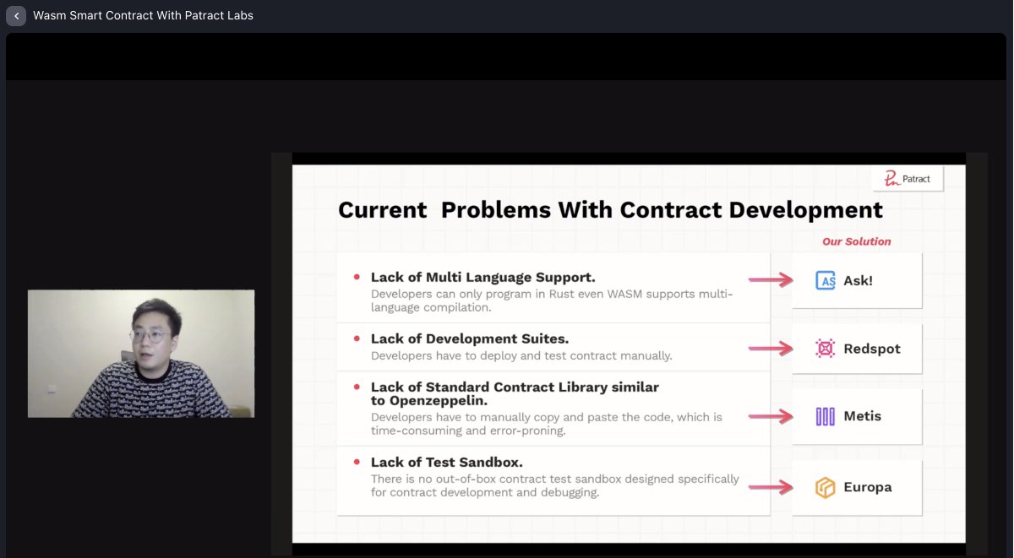Viewport: 1014px width, 558px height.
Task: Click the Redspot pink icon
Action: point(826,349)
